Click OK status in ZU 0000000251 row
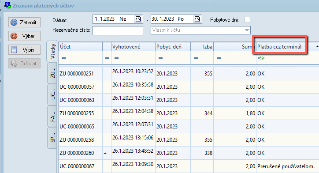Screen dimensions: 319x173 click(261, 74)
